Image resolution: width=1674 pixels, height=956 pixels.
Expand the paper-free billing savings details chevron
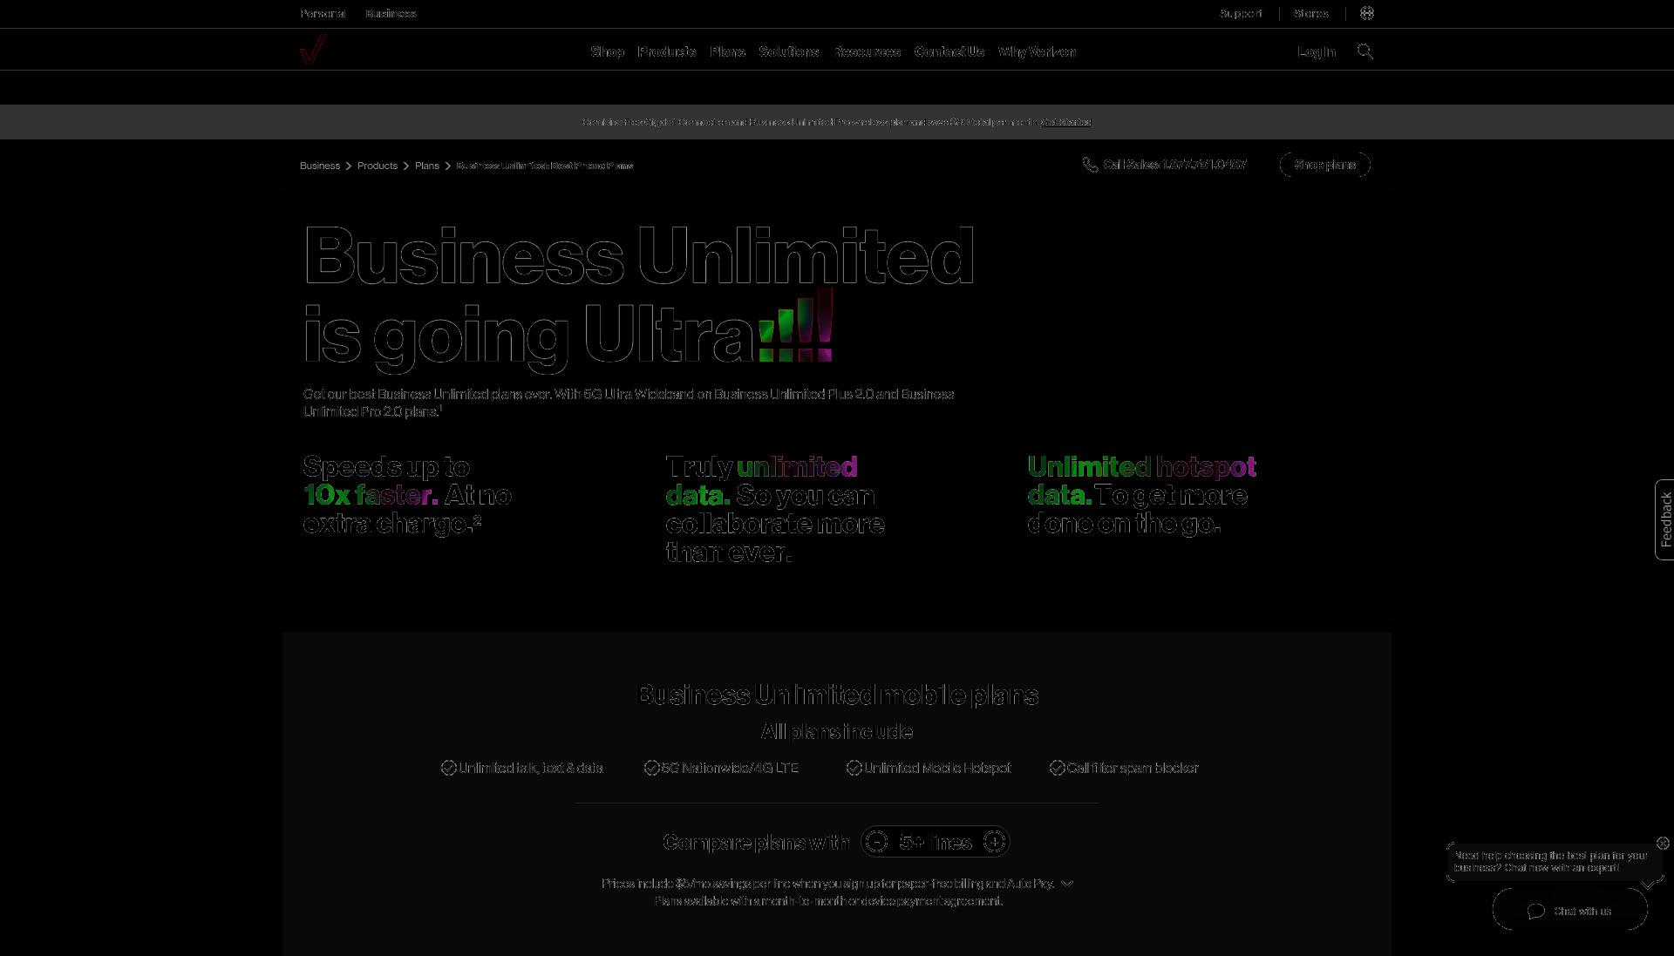click(1066, 884)
